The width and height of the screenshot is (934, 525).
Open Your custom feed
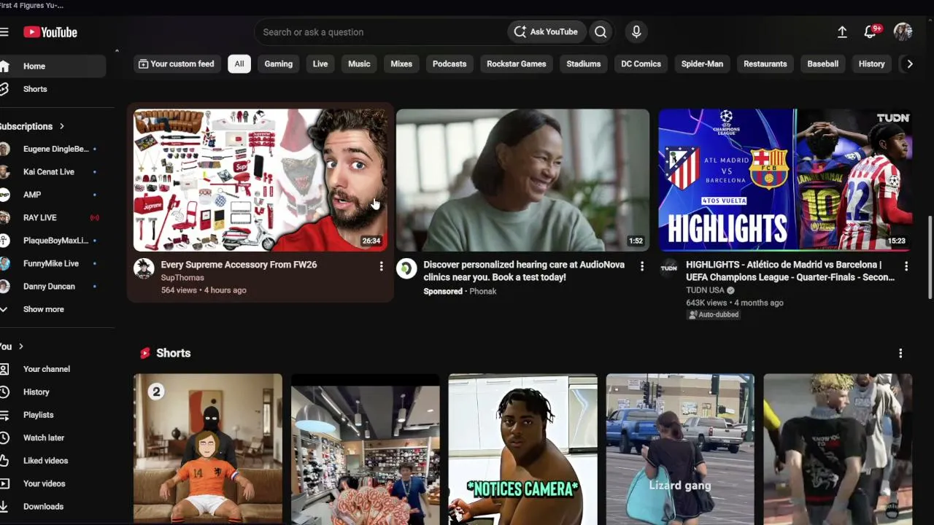[177, 64]
